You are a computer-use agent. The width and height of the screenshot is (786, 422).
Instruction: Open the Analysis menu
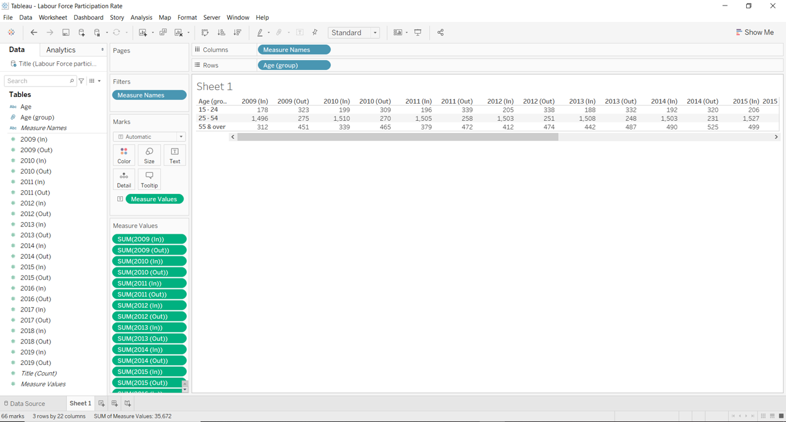[x=141, y=18]
